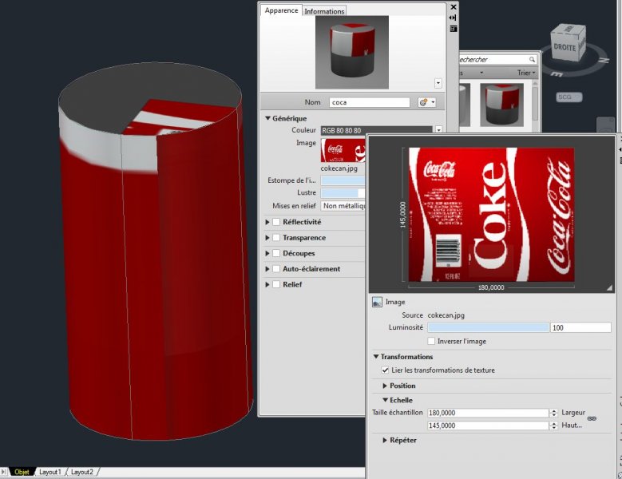Click the Hauteur field showing 145,0000
Screen dimensions: 622x479
489,426
